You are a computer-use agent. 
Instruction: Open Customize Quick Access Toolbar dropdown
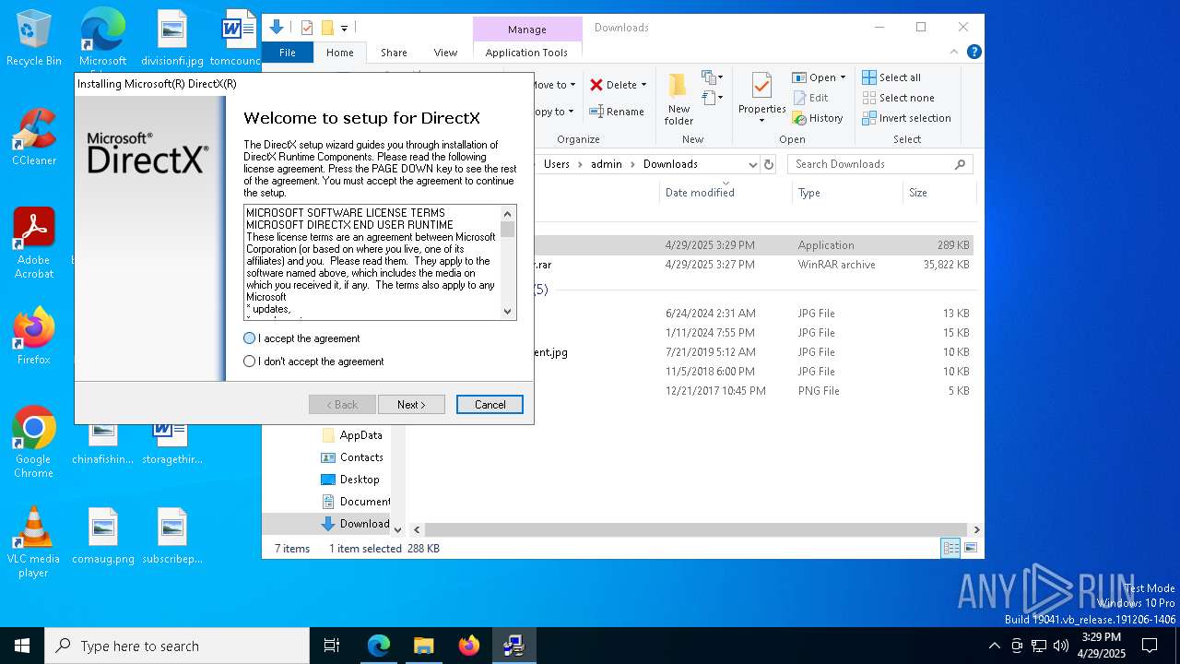(x=345, y=29)
